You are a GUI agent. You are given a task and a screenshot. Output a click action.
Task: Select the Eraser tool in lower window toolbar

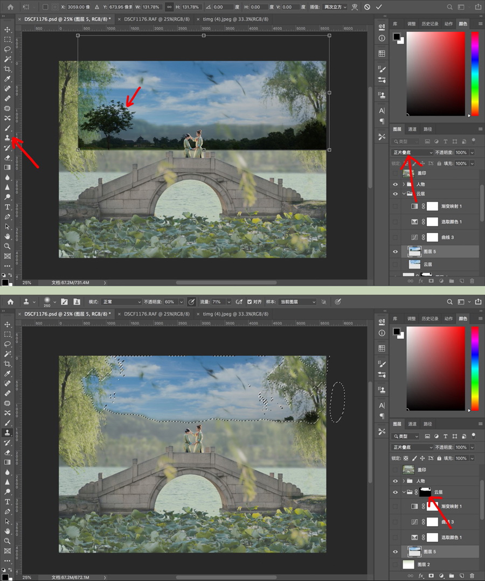point(7,452)
